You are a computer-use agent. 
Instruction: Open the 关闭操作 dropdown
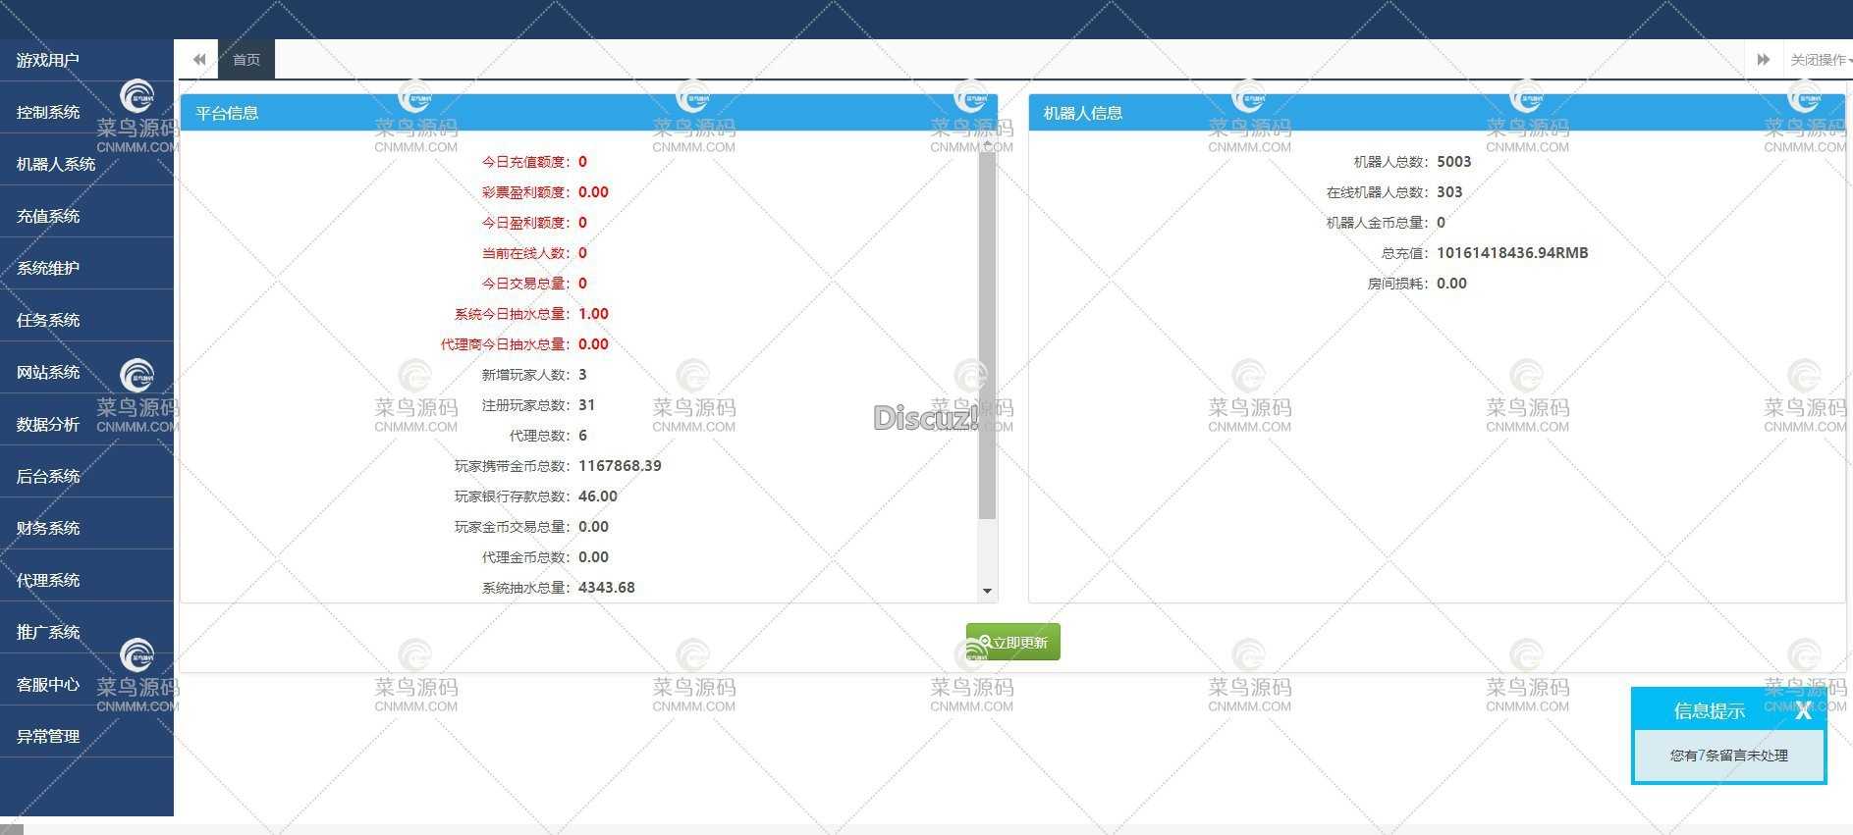tap(1820, 60)
